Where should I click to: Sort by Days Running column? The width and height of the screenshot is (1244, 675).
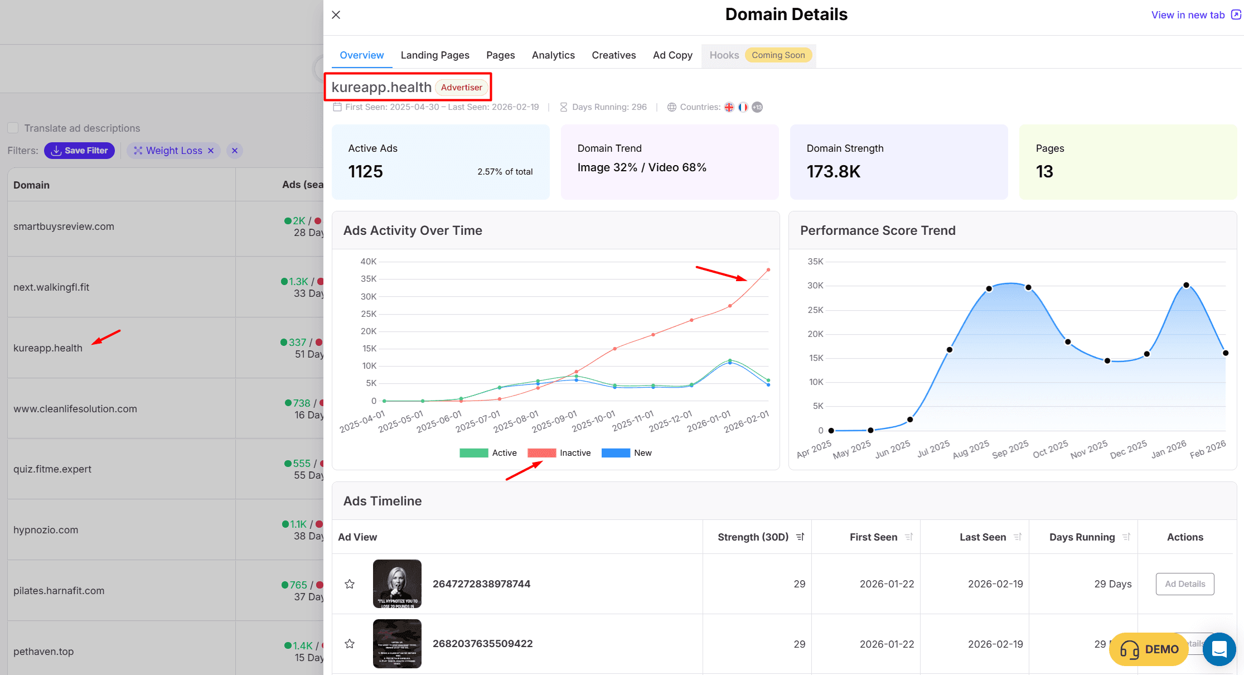tap(1126, 537)
